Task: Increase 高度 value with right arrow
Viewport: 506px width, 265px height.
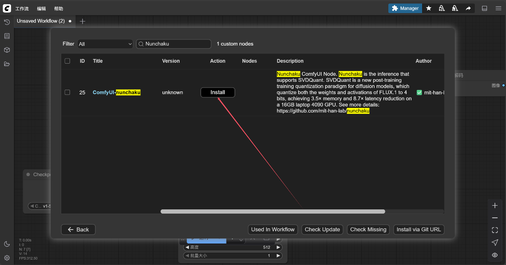Action: point(278,248)
